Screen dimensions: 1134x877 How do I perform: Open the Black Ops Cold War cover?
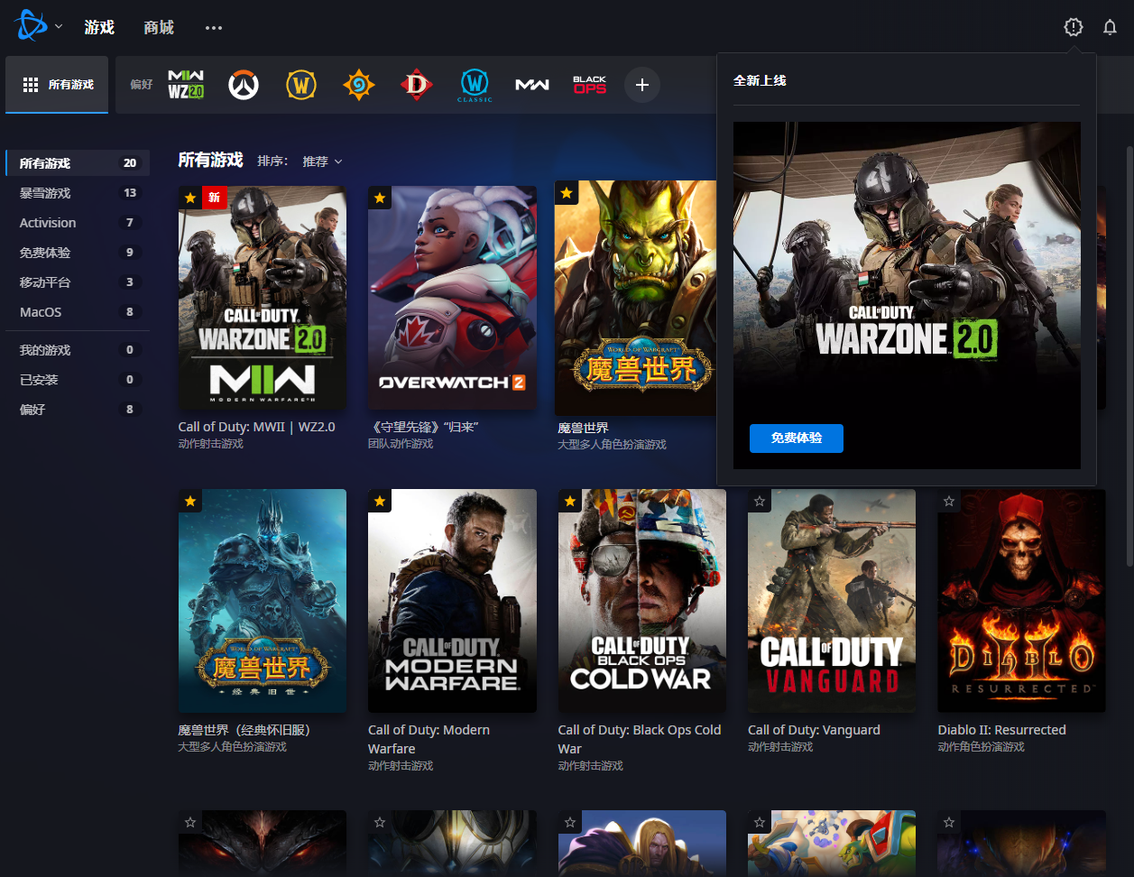coord(642,601)
